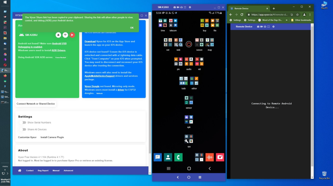
Task: Toggle Show Serial Numbers switch
Action: tap(24, 123)
